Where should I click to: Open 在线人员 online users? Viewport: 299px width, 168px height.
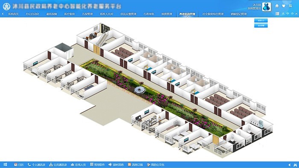click(78, 165)
